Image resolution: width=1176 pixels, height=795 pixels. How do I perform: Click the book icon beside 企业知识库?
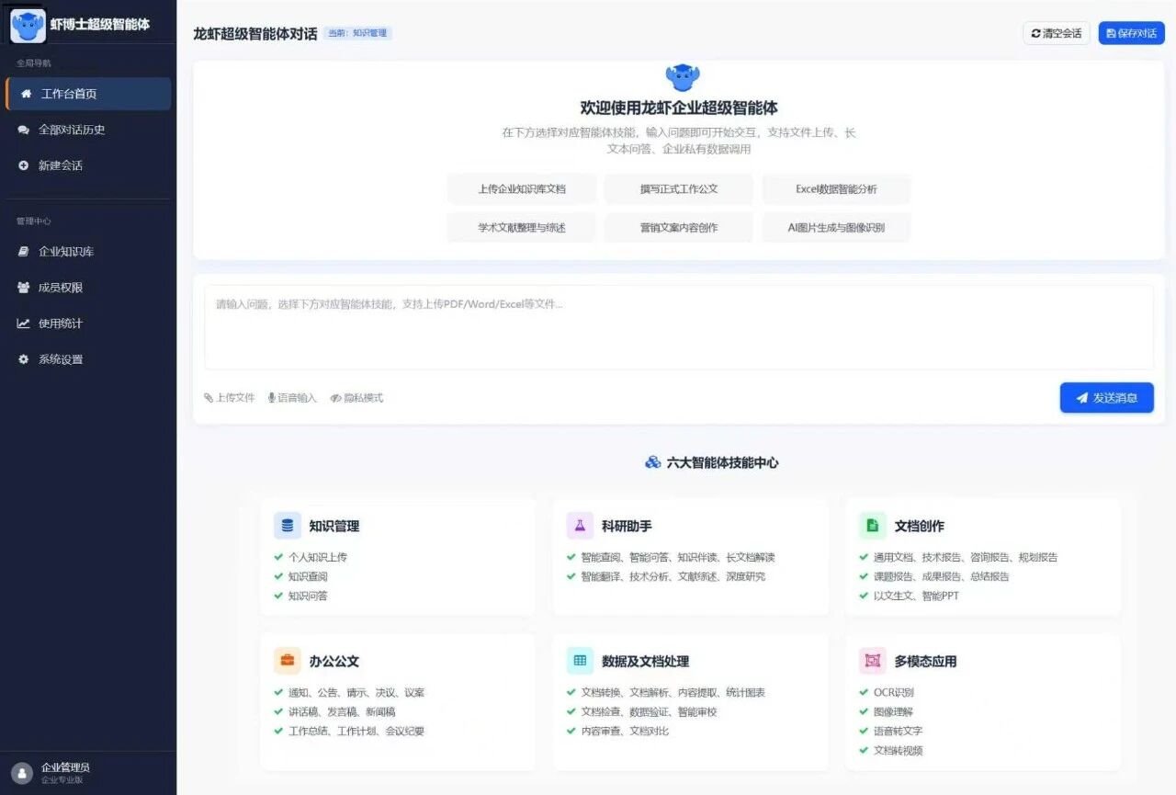tap(24, 252)
